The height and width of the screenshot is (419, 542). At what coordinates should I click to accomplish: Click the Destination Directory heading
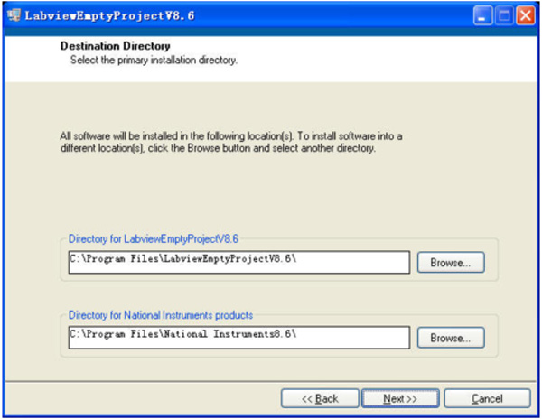115,45
